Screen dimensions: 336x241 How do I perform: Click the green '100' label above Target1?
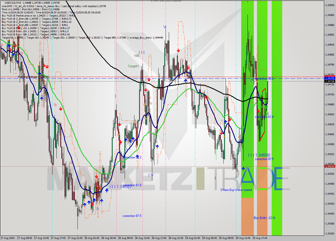coord(136,56)
